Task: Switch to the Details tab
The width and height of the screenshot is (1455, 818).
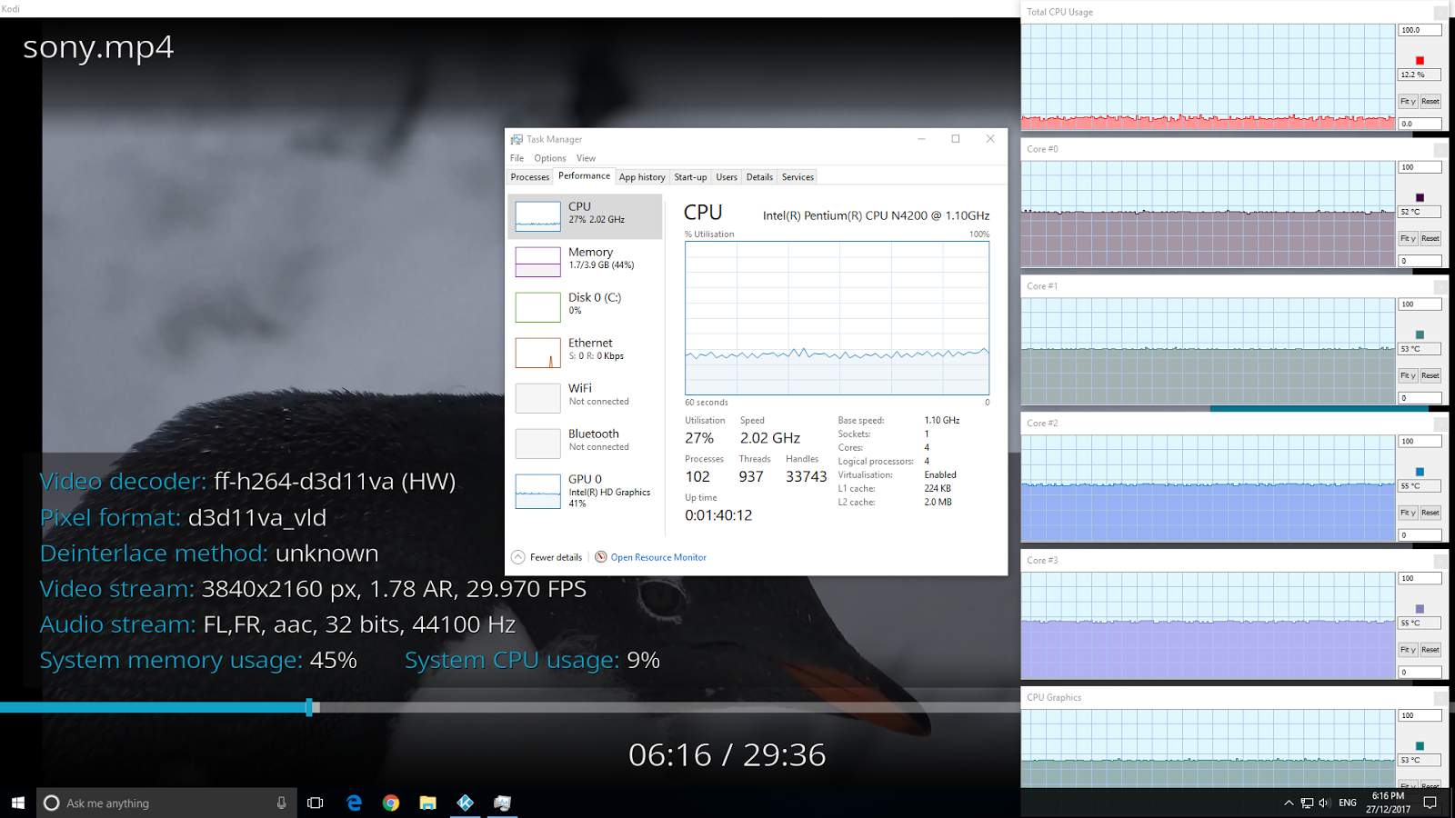Action: pyautogui.click(x=759, y=177)
